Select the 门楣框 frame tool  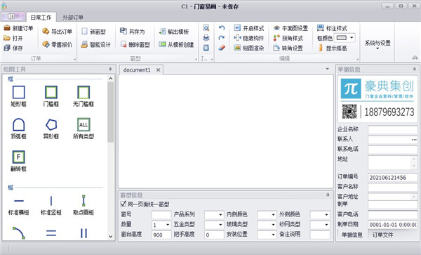click(x=51, y=96)
